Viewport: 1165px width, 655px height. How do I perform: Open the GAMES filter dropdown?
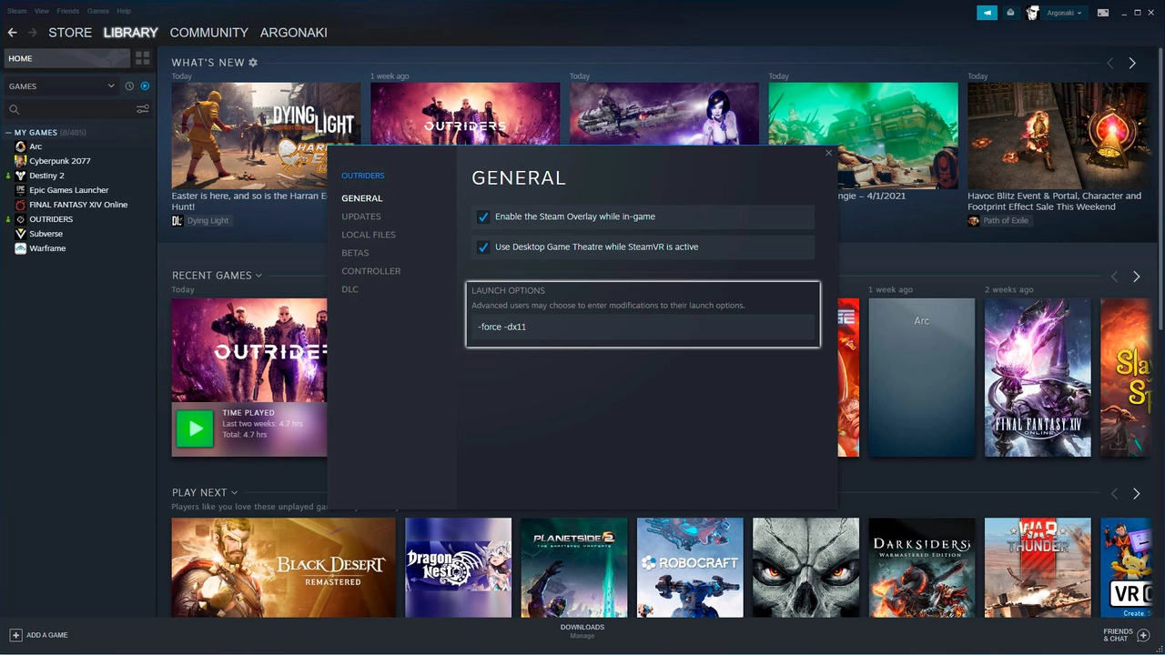tap(62, 86)
